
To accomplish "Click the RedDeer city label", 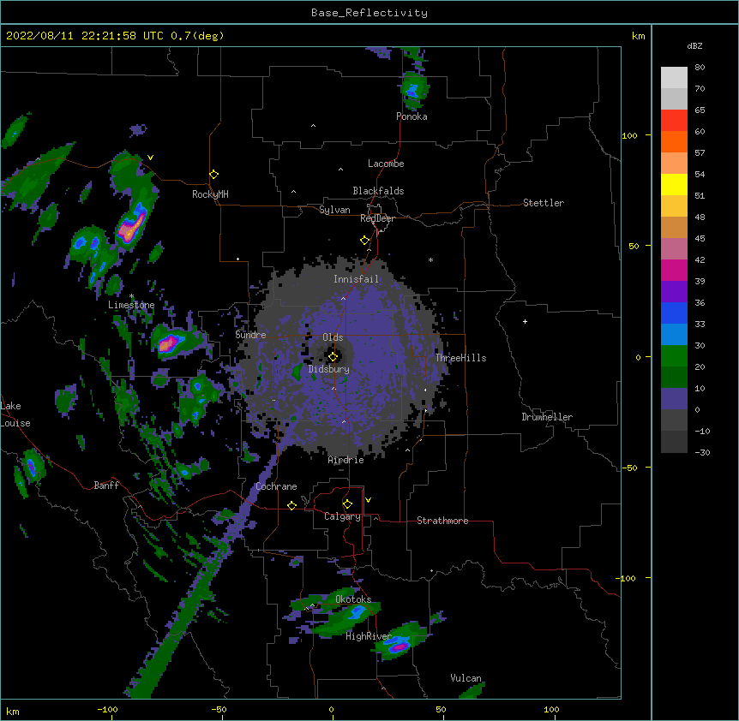I will click(377, 218).
